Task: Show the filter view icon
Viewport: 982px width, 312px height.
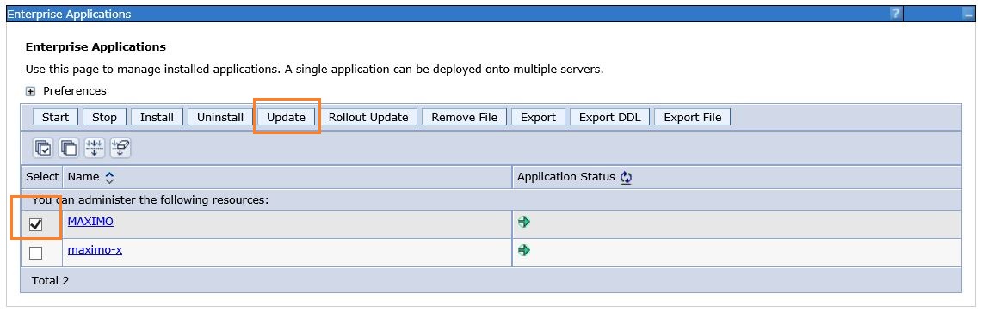Action: (x=95, y=148)
